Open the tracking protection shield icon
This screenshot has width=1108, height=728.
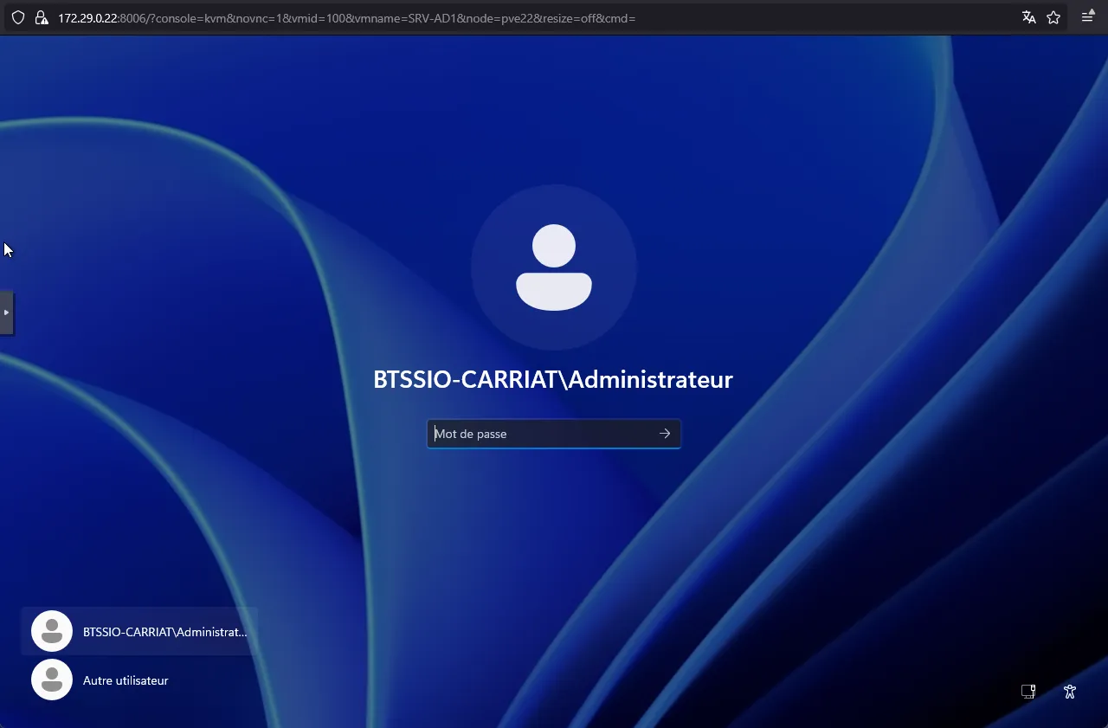pyautogui.click(x=17, y=17)
